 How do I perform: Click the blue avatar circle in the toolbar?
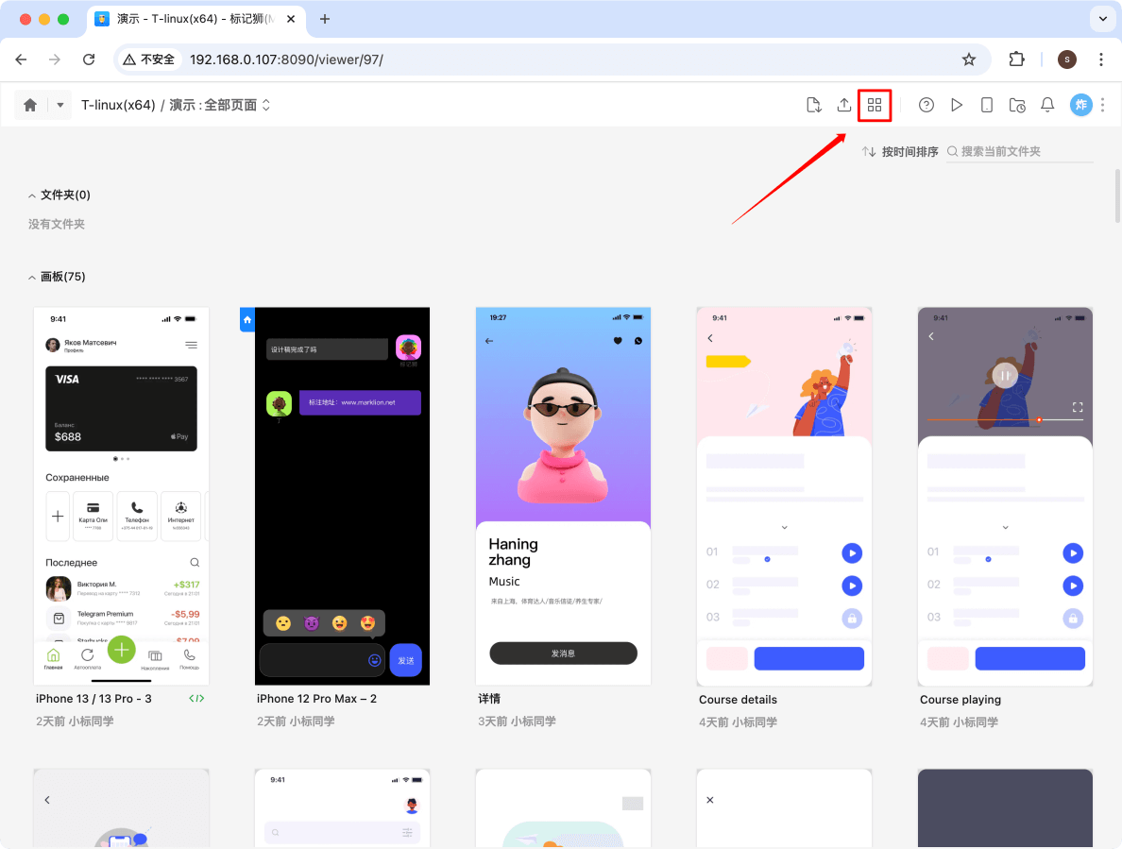pyautogui.click(x=1080, y=105)
